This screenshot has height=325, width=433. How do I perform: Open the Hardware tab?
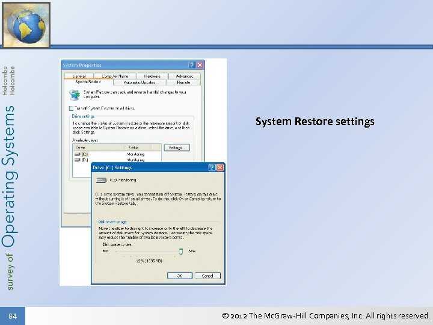(152, 76)
